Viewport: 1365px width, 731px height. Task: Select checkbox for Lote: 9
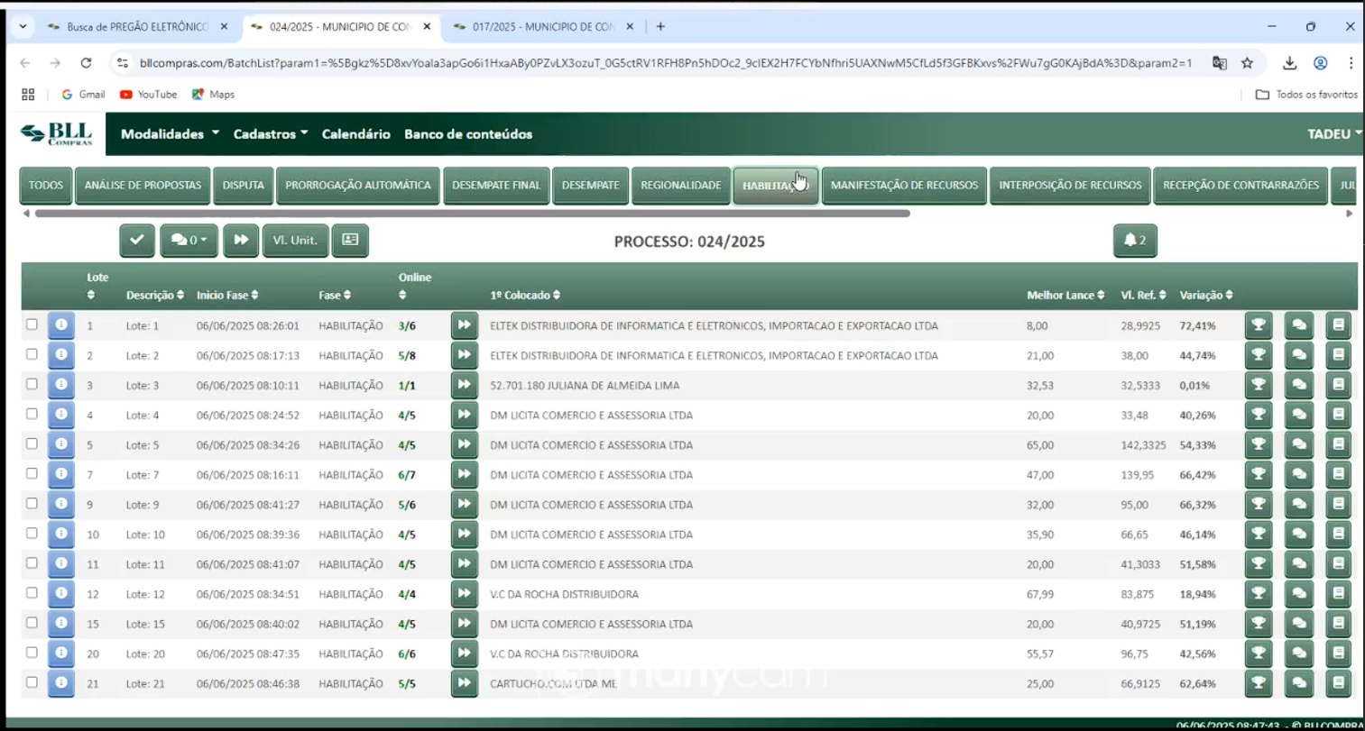pyautogui.click(x=32, y=503)
